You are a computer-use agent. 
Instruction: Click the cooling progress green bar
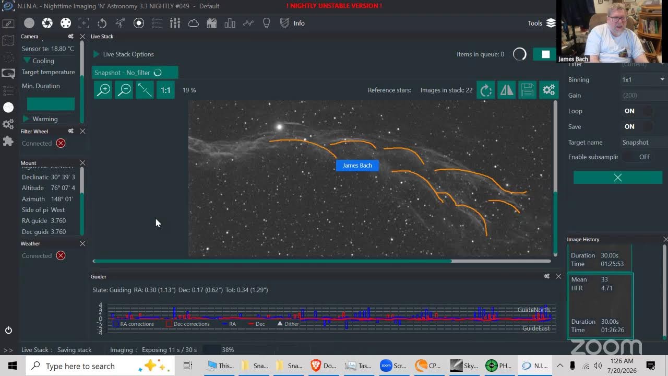click(x=51, y=103)
